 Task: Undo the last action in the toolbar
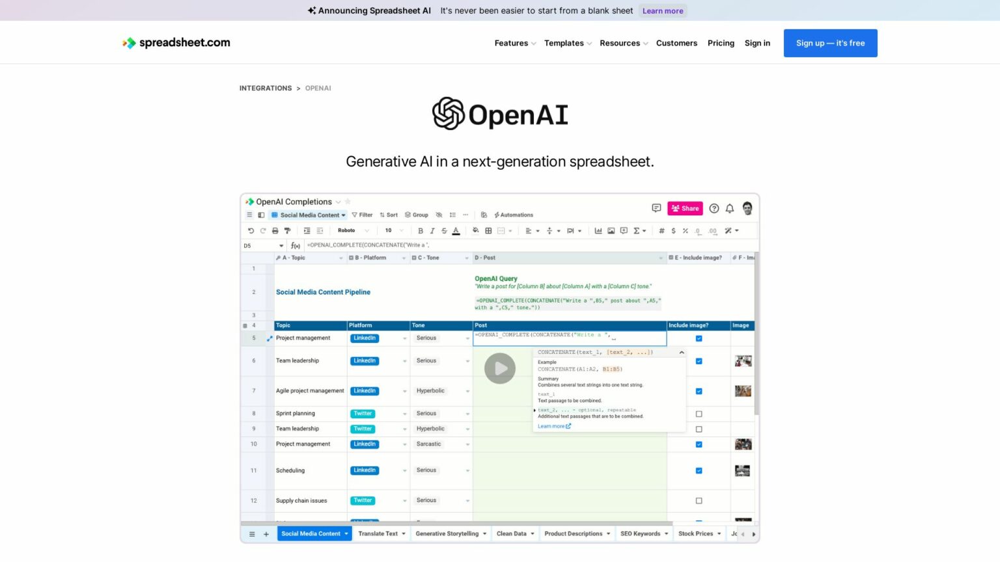(x=251, y=230)
